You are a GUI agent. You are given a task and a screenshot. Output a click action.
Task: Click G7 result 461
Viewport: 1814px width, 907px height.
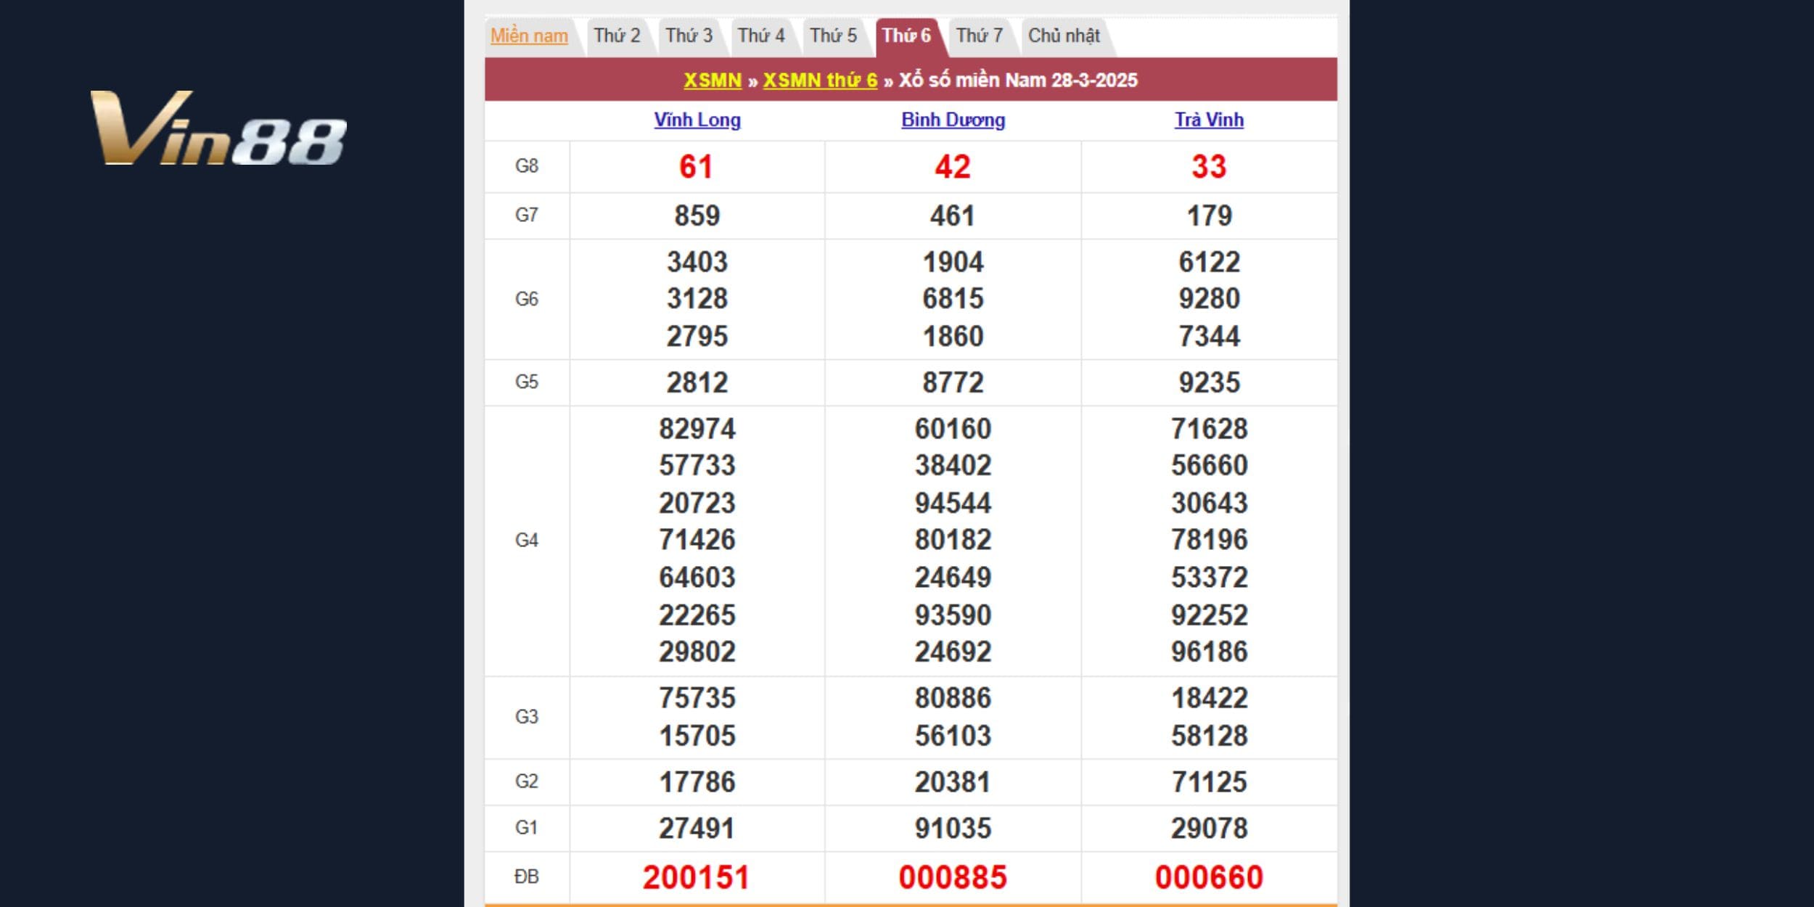(953, 216)
